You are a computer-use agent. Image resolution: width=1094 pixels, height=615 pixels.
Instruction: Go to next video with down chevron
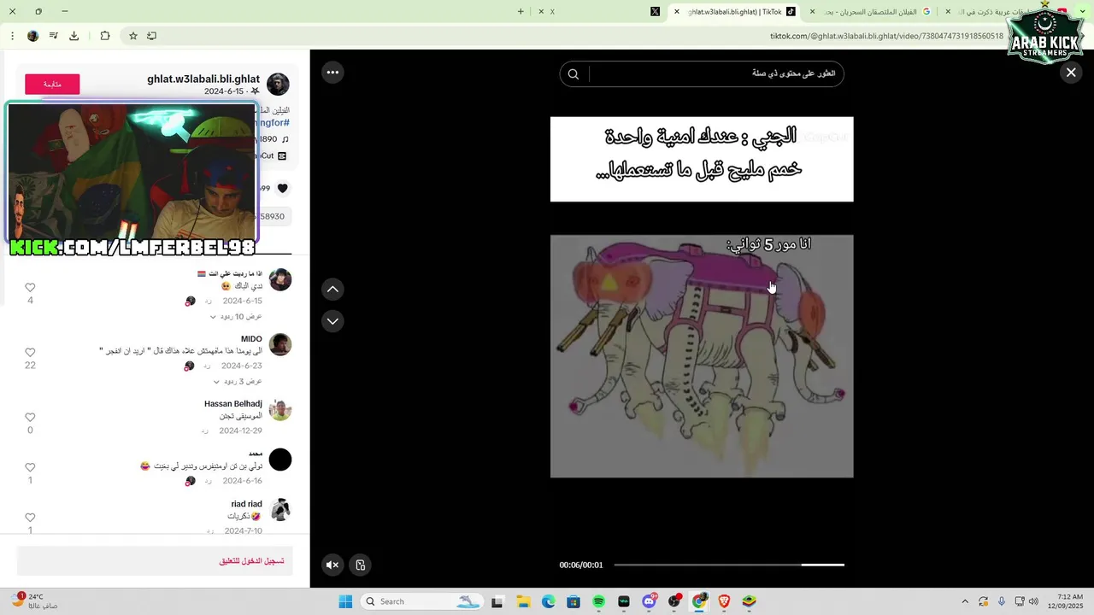[x=332, y=321]
